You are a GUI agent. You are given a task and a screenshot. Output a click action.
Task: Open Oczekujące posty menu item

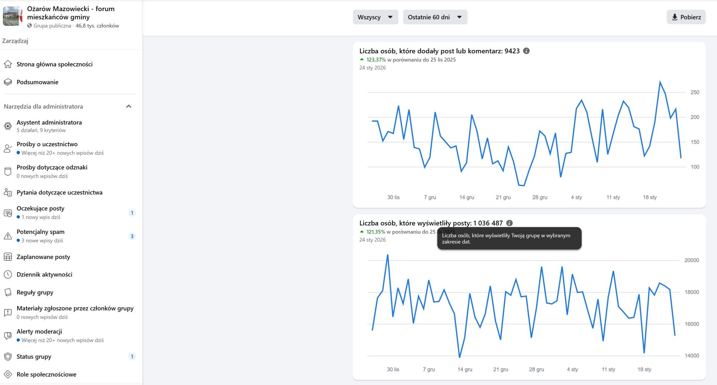[40, 209]
